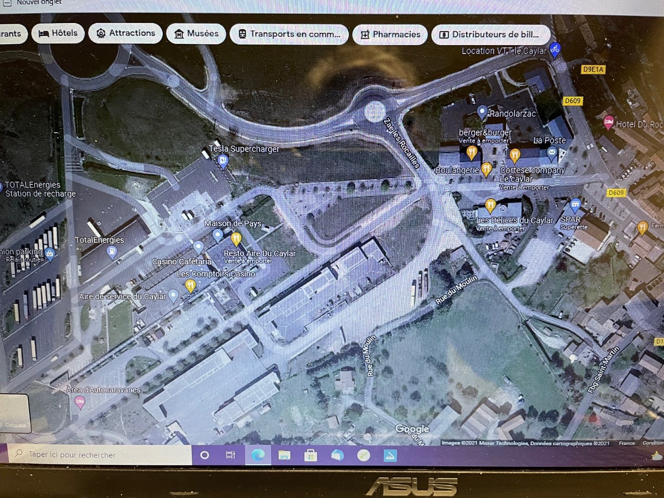Open the Calques layers thumbnail
The width and height of the screenshot is (664, 498).
tap(14, 414)
